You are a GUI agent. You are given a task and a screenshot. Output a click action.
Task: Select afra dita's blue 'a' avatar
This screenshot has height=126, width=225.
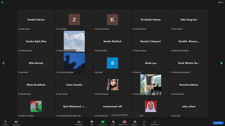click(112, 63)
